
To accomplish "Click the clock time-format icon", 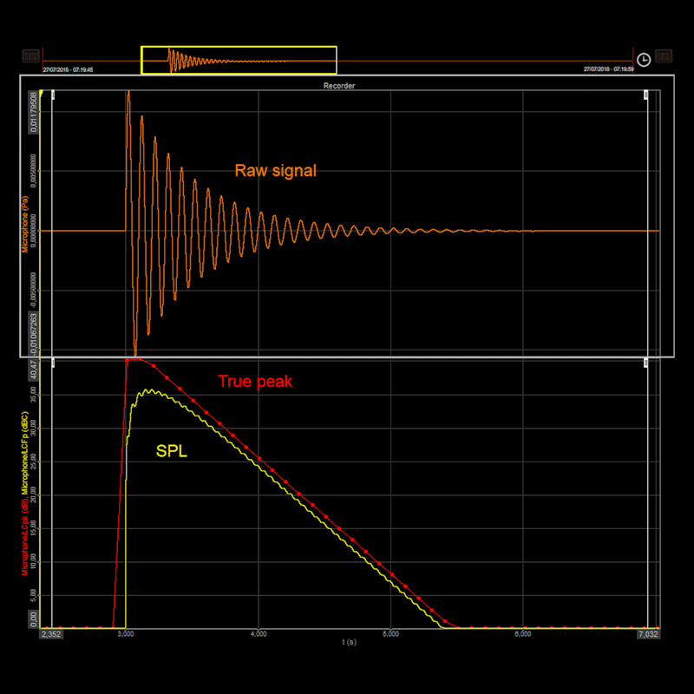I will 643,59.
